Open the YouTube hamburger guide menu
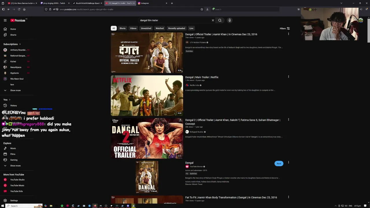Image resolution: width=370 pixels, height=208 pixels. click(5, 20)
